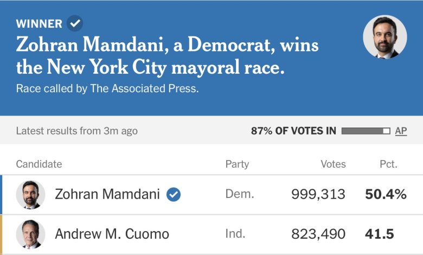Click the WINNER label in banner
Screen dimensions: 423x255
39,23
